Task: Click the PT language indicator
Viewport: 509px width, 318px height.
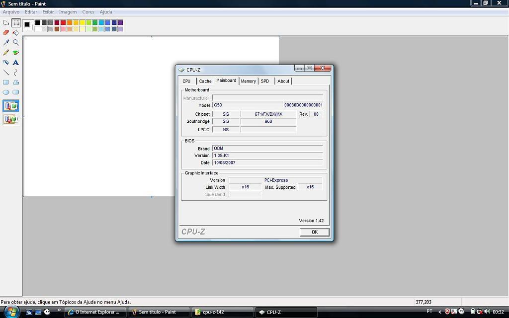Action: (x=429, y=311)
